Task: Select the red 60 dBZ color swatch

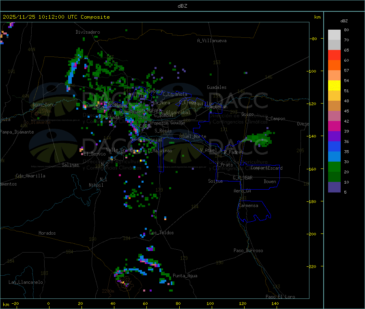Action: coord(334,55)
